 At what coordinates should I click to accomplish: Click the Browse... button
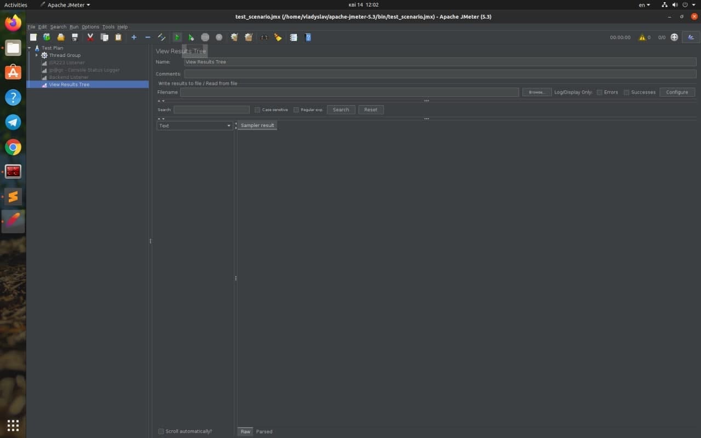point(537,92)
